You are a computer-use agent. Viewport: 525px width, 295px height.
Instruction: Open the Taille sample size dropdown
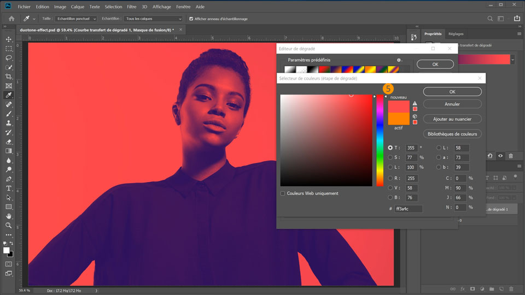pyautogui.click(x=76, y=19)
